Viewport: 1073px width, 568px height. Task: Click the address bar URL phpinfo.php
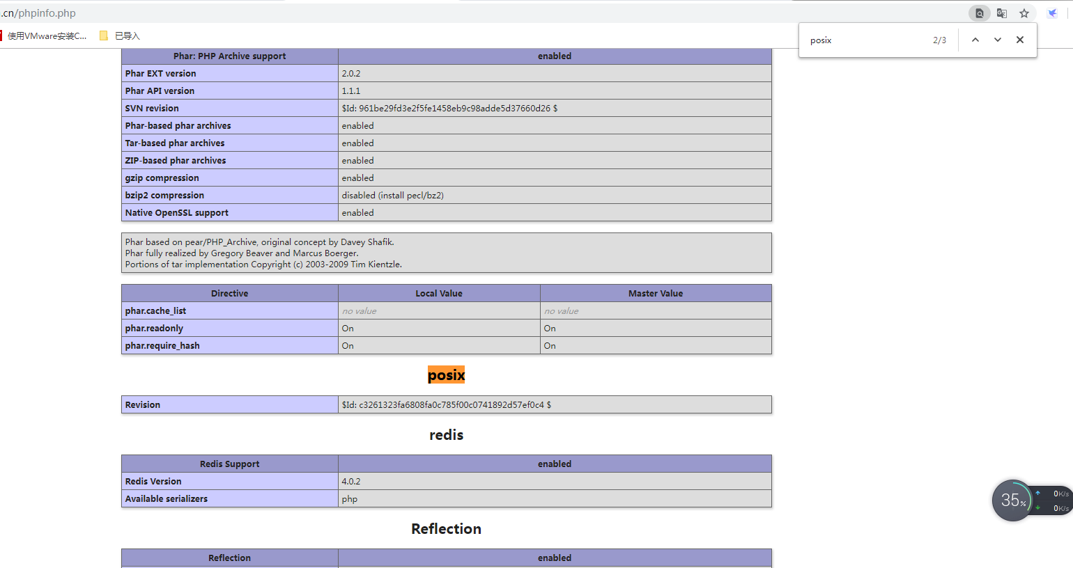[39, 13]
